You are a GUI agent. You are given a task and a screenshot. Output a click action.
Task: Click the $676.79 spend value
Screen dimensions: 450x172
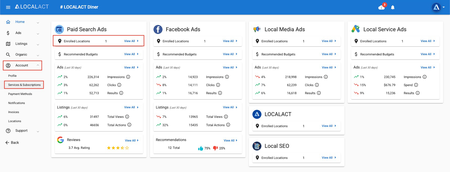click(389, 85)
